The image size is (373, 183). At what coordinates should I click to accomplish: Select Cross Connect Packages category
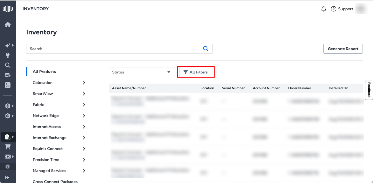(55, 181)
